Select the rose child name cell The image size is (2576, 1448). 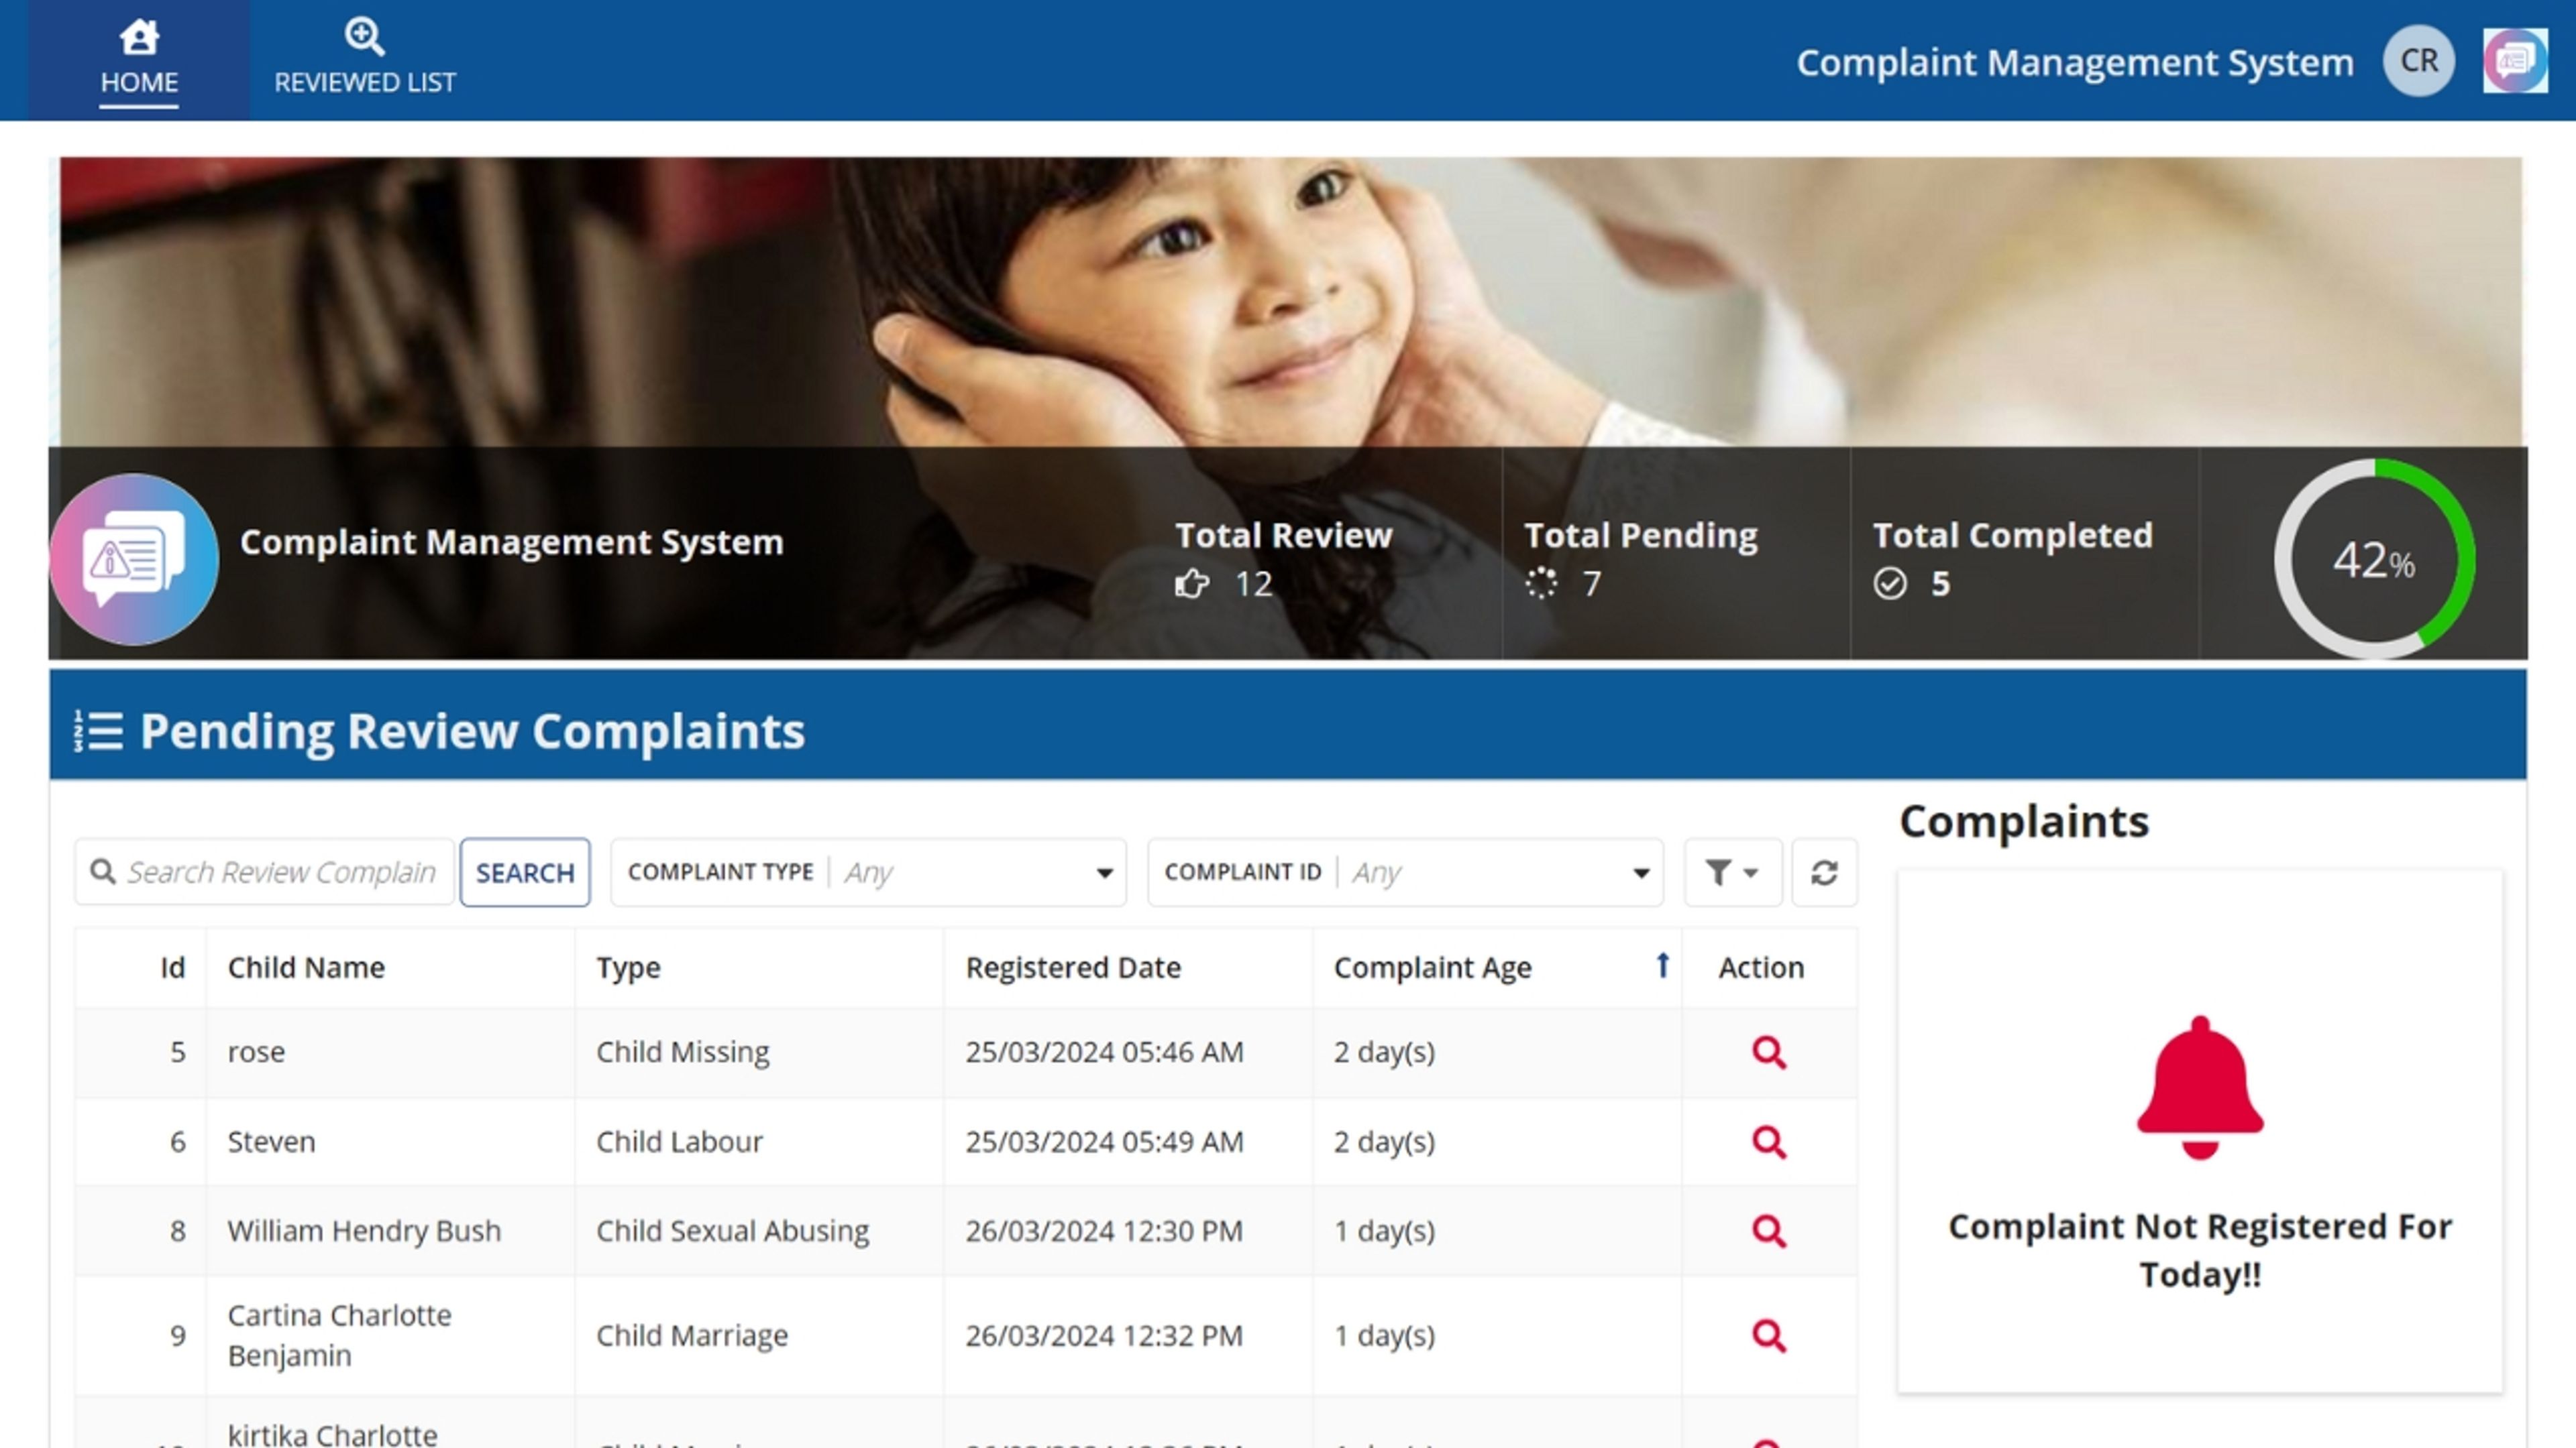pyautogui.click(x=390, y=1052)
